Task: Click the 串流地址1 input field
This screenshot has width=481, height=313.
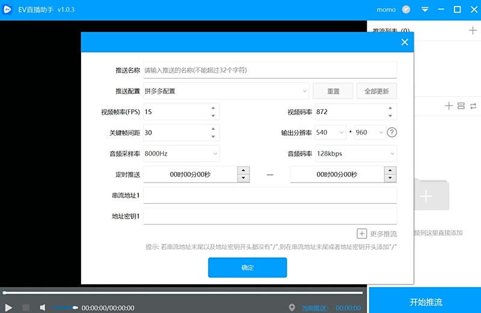Action: [270, 195]
